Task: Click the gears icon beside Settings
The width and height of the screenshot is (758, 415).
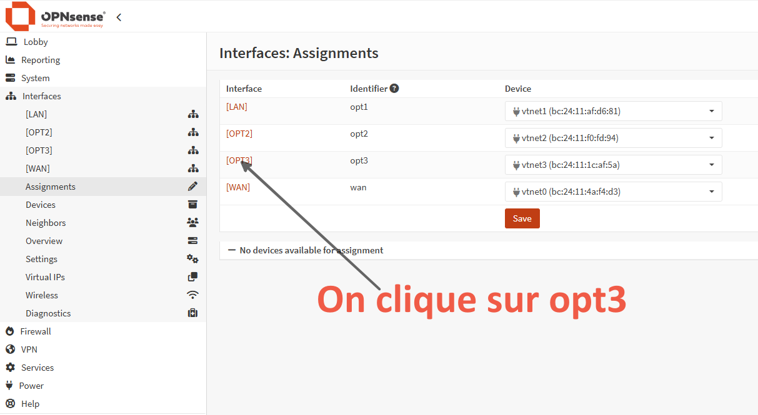Action: point(192,259)
